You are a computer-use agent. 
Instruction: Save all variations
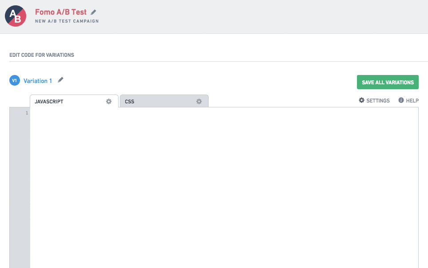click(388, 82)
